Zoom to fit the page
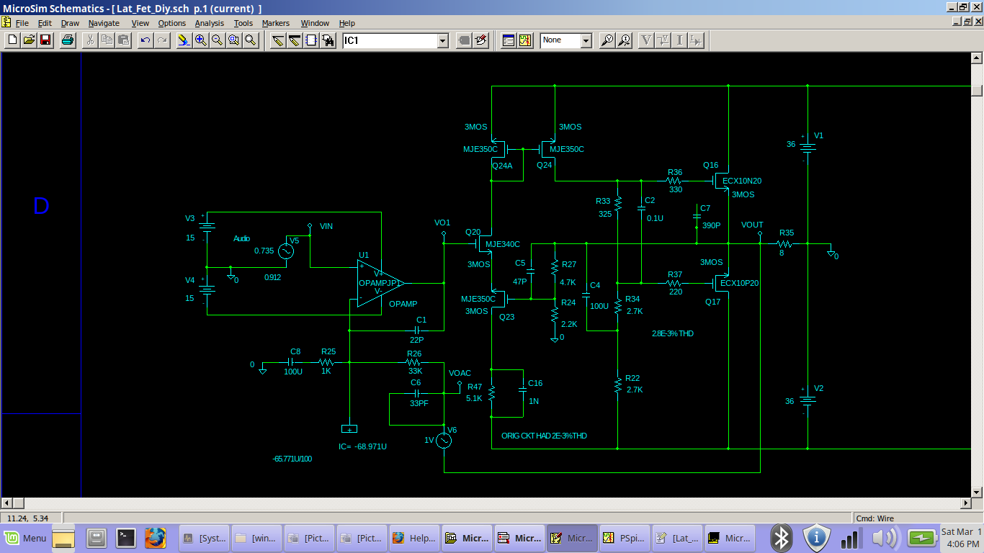The image size is (984, 553). (x=250, y=40)
